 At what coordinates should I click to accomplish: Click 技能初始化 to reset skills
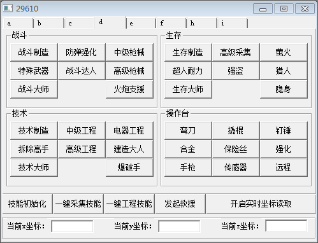27,204
